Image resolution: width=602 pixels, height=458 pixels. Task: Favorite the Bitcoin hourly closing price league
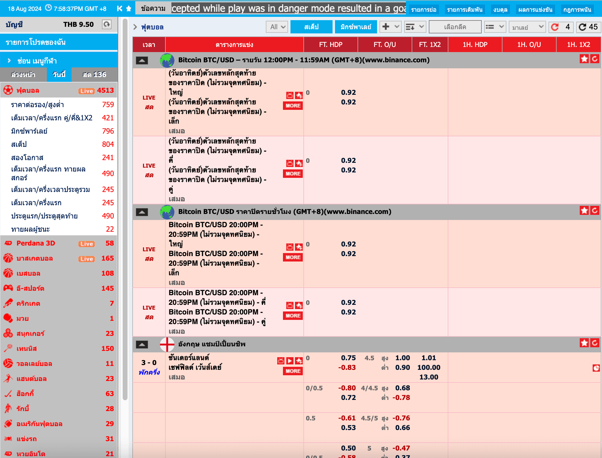(584, 211)
